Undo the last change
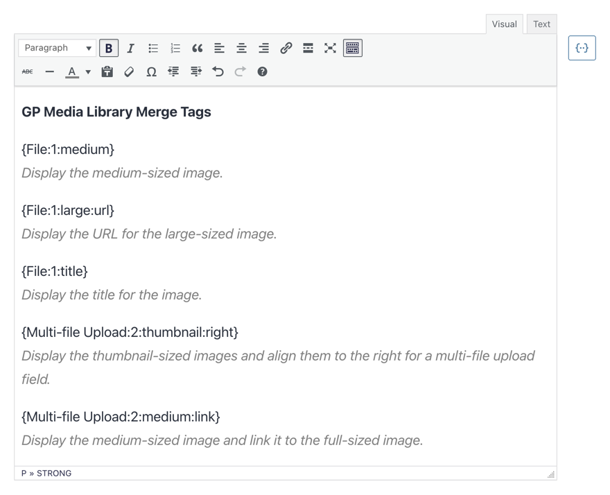 click(x=218, y=71)
